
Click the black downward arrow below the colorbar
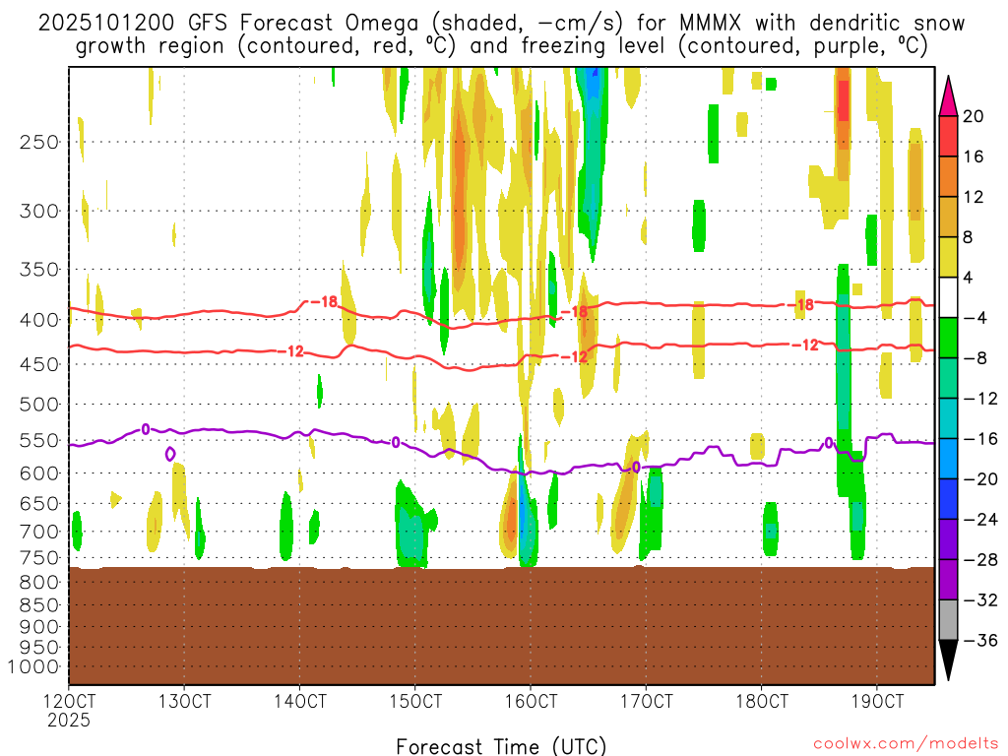(x=949, y=660)
